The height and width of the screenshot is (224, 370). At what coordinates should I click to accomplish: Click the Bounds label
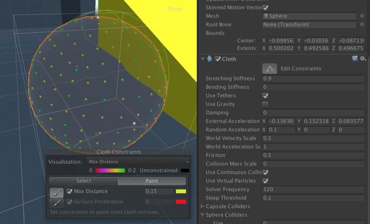(x=215, y=33)
